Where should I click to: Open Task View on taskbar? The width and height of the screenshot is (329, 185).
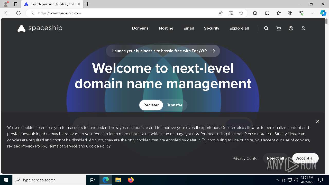click(x=93, y=180)
